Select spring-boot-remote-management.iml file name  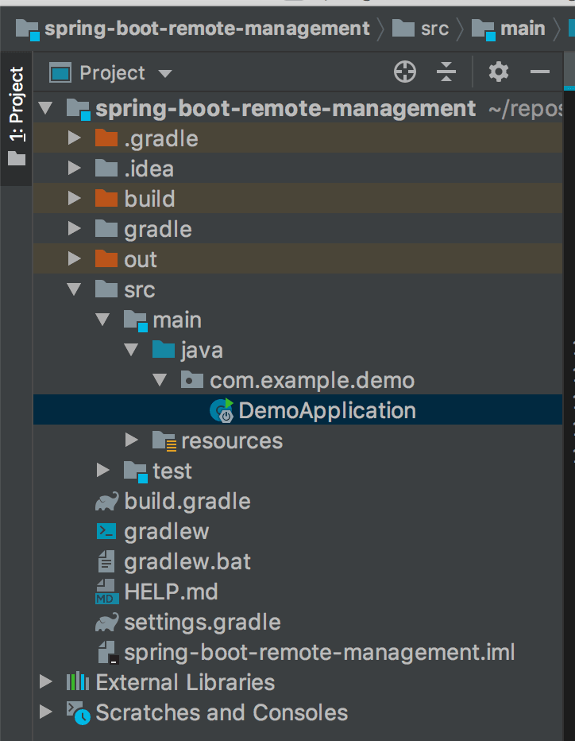[319, 653]
